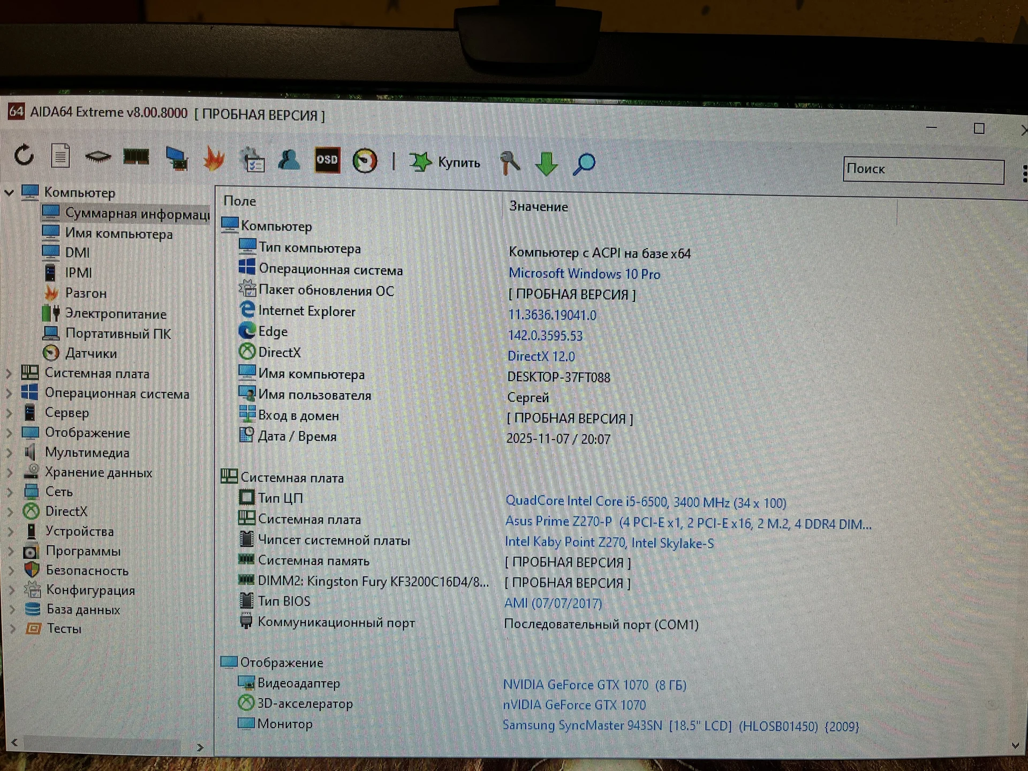
Task: Maximize the AIDA64 window
Action: [x=979, y=128]
